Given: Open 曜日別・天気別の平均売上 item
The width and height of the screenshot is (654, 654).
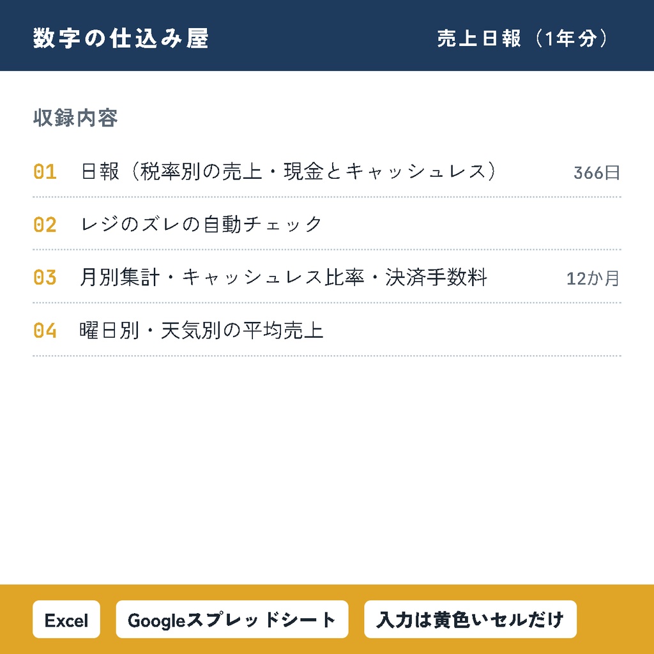Looking at the screenshot, I should (x=327, y=330).
